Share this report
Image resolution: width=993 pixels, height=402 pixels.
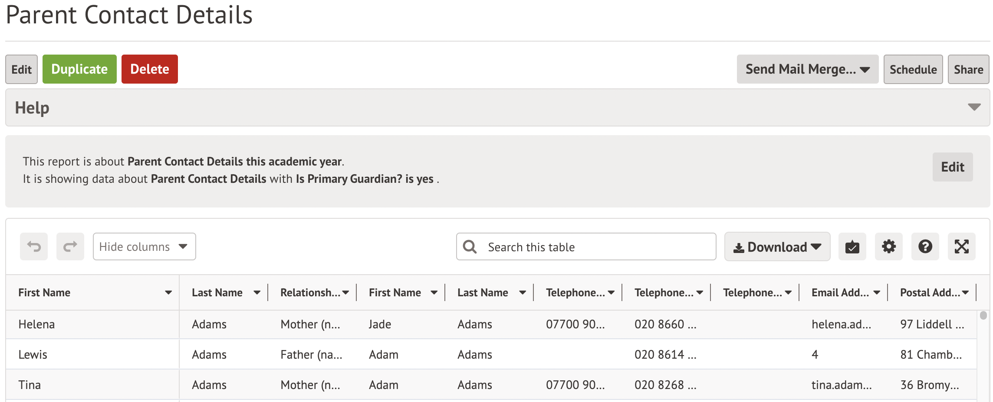tap(968, 69)
